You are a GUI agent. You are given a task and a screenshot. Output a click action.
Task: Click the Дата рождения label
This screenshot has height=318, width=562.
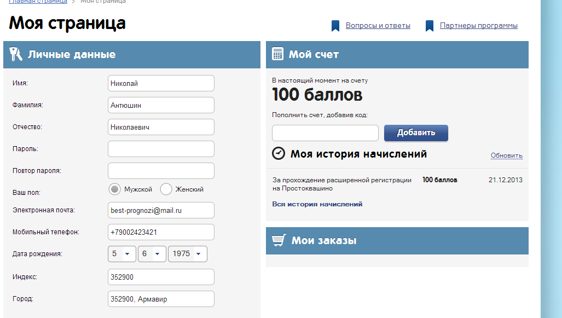click(37, 254)
